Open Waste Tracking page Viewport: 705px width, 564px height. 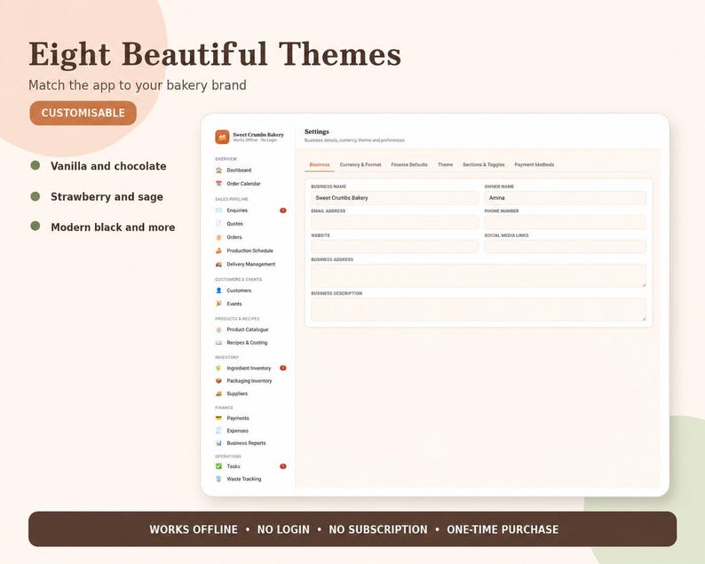point(243,479)
